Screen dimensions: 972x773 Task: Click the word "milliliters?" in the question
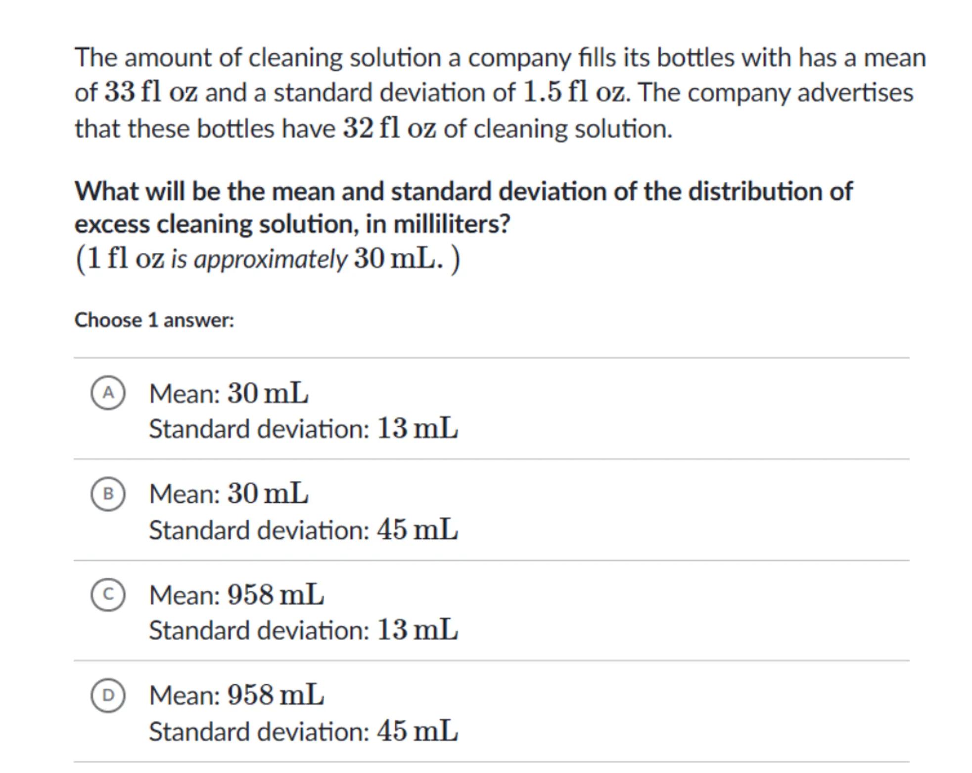point(451,224)
